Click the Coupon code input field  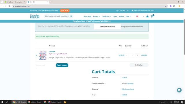[x=45, y=65]
